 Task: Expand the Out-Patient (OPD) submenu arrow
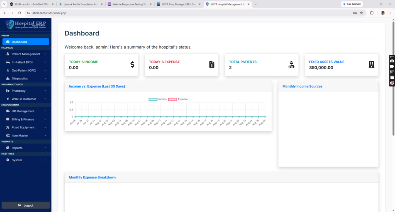pos(45,71)
